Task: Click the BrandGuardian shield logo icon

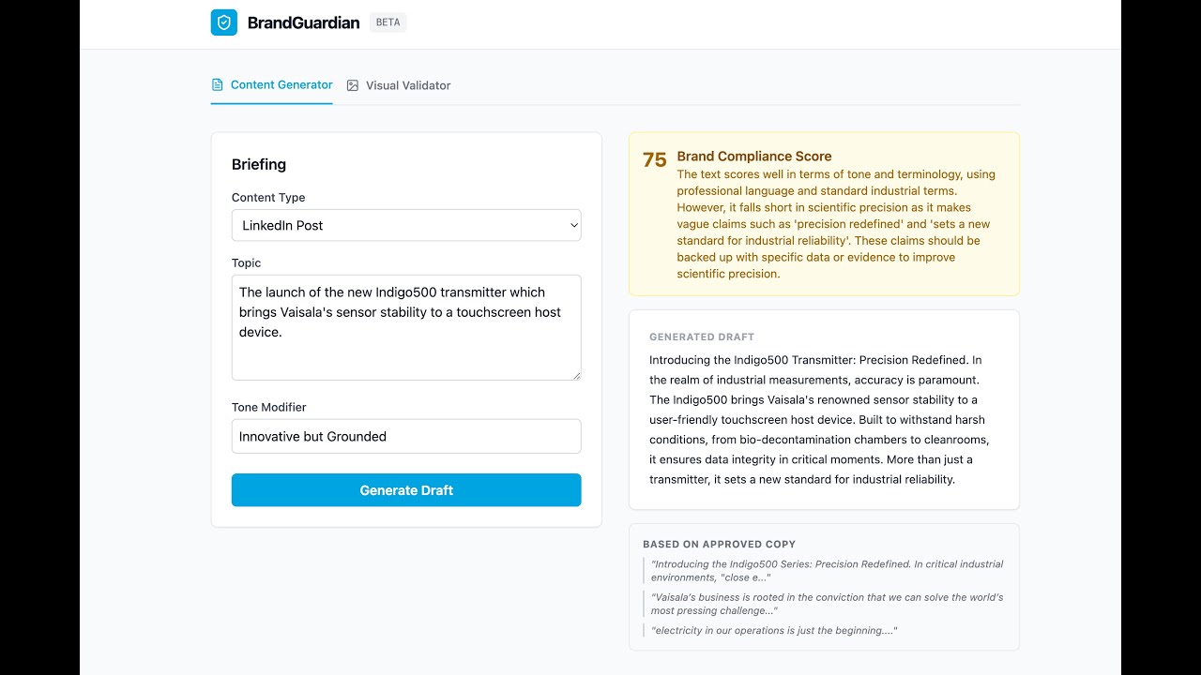Action: (224, 22)
